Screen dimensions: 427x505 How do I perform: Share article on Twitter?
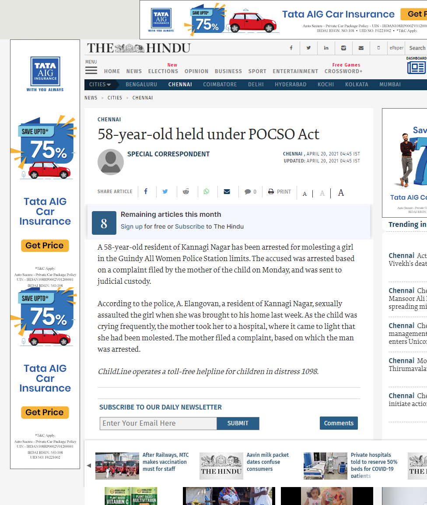tap(165, 192)
